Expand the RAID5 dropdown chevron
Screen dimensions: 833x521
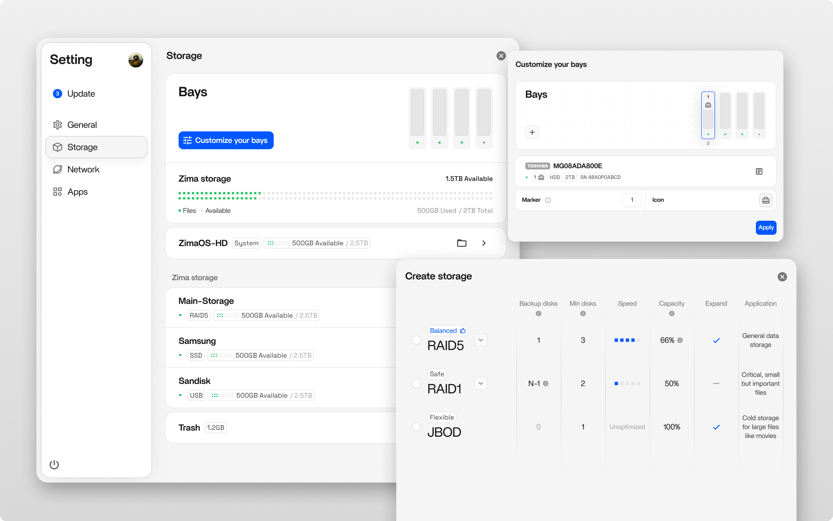(x=481, y=340)
